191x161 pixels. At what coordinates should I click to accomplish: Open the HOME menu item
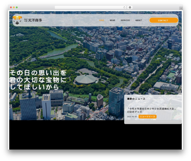102,20
